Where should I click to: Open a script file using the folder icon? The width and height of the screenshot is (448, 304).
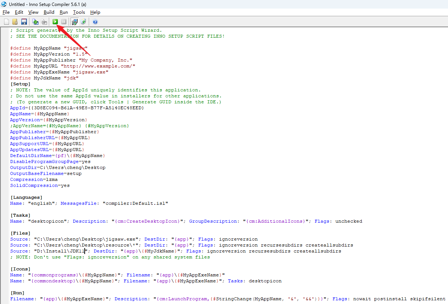point(15,22)
